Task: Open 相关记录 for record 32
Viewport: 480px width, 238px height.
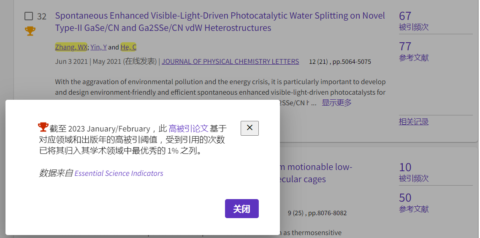Action: coord(413,122)
